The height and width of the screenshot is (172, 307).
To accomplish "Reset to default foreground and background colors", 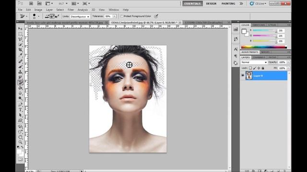I will (x=18, y=147).
